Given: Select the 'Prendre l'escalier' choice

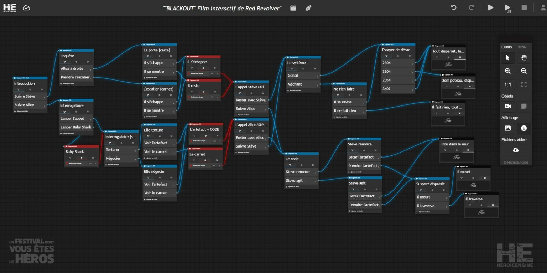Looking at the screenshot, I should [x=76, y=77].
